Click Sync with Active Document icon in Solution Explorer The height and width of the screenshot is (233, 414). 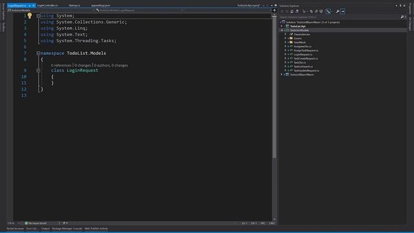coord(311,12)
